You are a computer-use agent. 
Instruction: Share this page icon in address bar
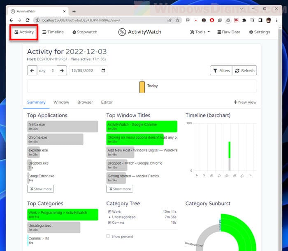pyautogui.click(x=170, y=20)
